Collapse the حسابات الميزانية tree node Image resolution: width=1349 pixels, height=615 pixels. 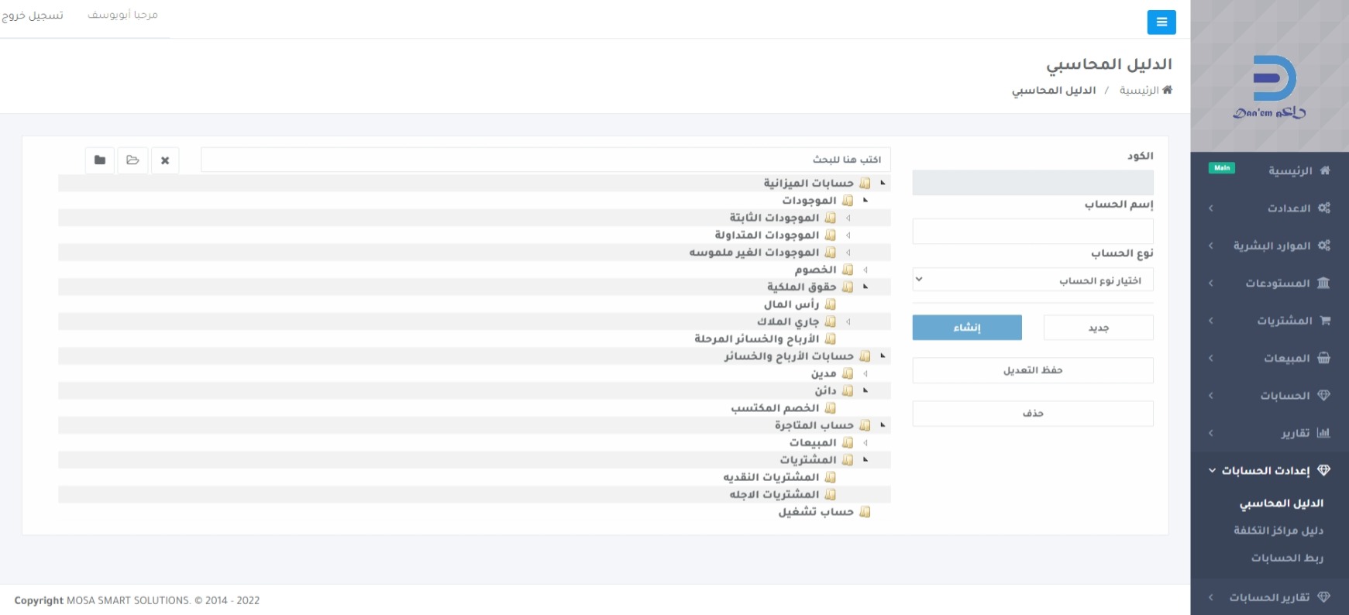coord(883,183)
